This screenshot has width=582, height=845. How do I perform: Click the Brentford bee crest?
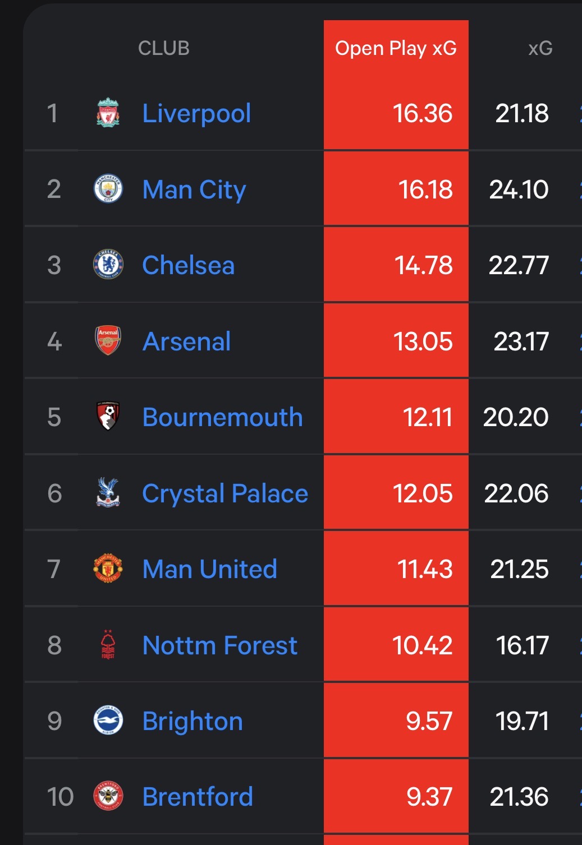108,796
